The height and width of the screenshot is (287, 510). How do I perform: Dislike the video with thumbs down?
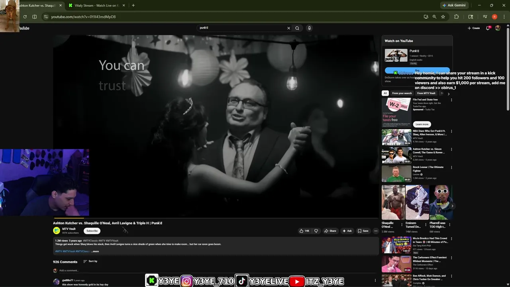click(316, 231)
